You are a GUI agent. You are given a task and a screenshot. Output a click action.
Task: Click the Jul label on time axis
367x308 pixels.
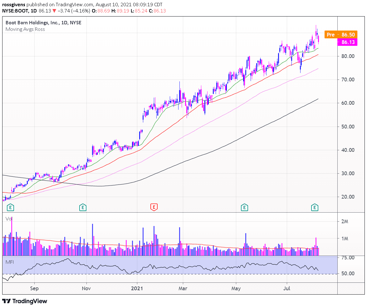pyautogui.click(x=286, y=289)
